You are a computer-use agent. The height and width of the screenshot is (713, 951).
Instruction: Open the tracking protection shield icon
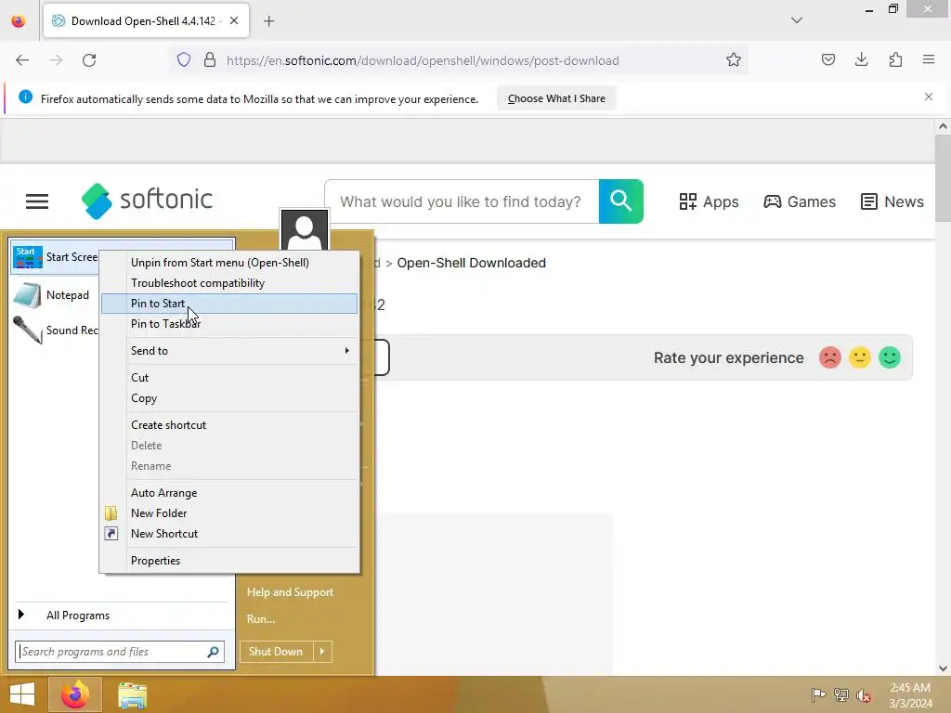tap(184, 60)
